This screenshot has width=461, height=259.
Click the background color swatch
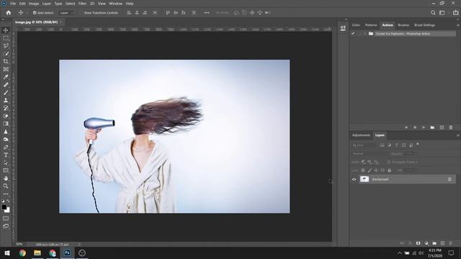[8, 211]
